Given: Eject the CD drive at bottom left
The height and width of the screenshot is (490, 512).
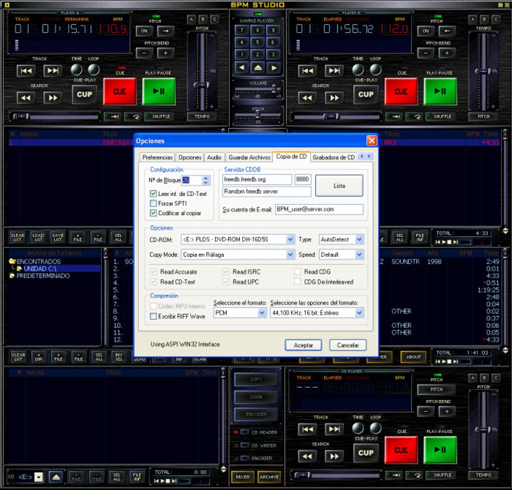Looking at the screenshot, I should [x=57, y=477].
